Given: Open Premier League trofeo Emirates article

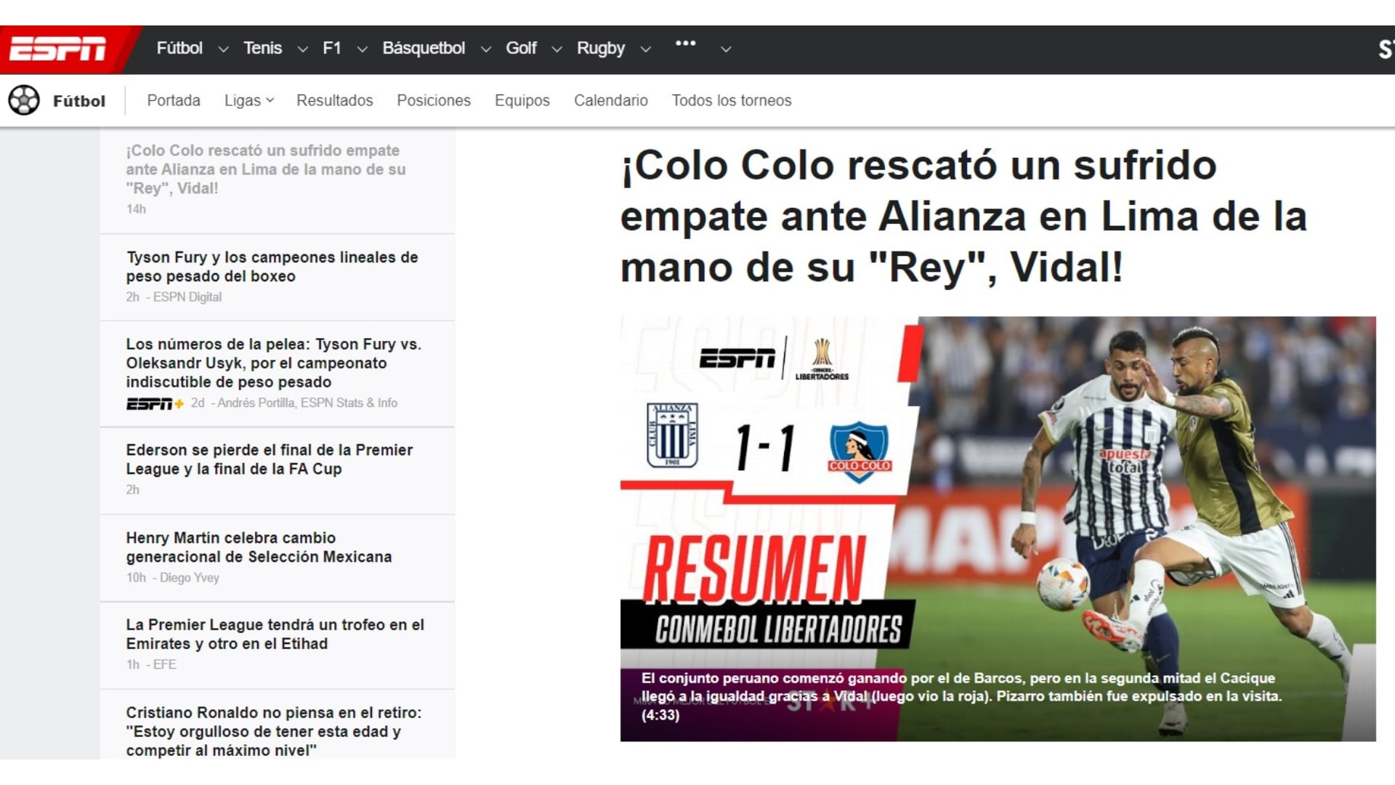Looking at the screenshot, I should tap(275, 634).
